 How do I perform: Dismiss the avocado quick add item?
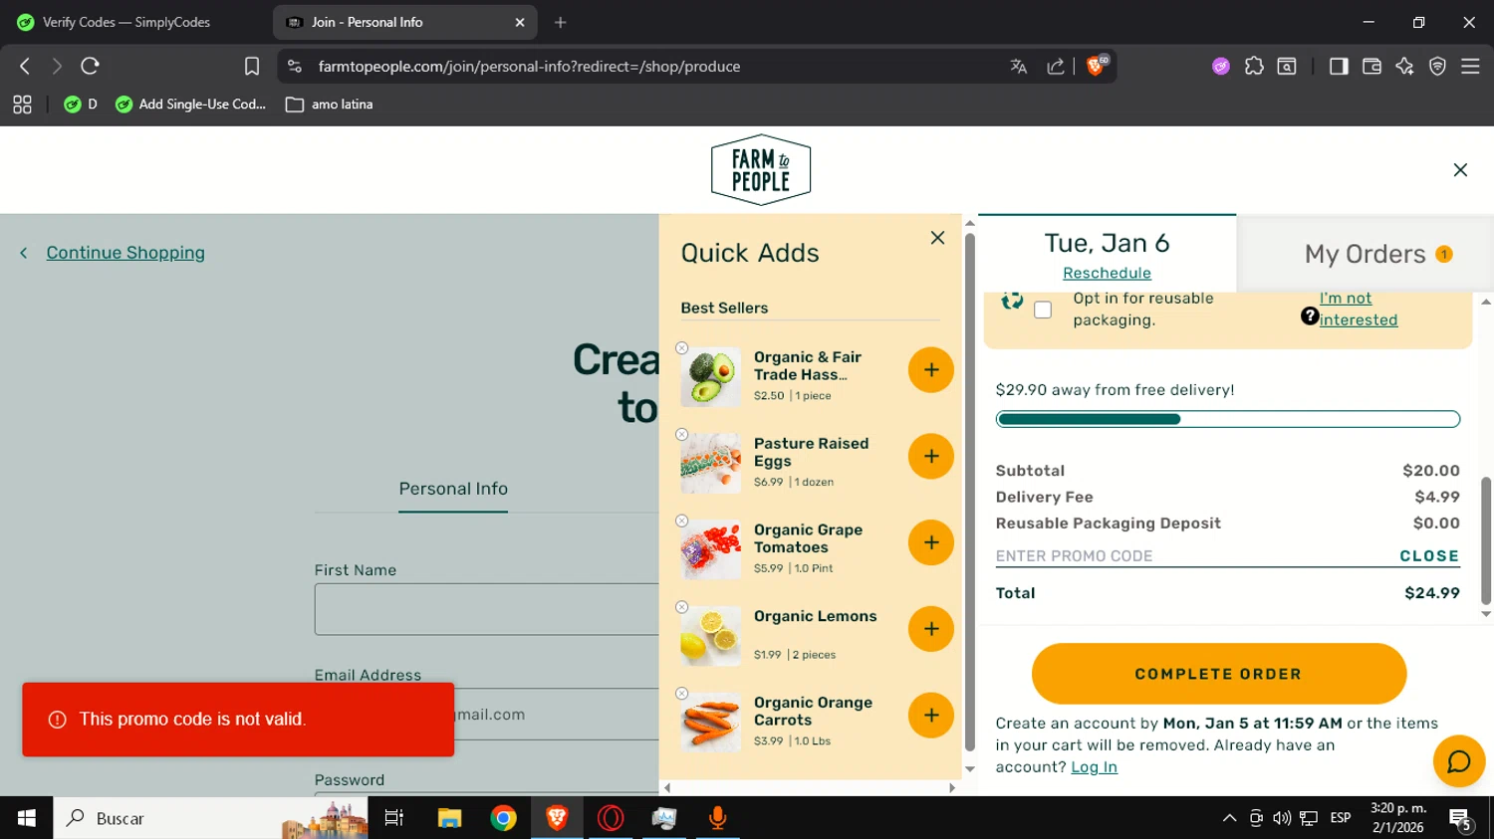click(x=682, y=348)
